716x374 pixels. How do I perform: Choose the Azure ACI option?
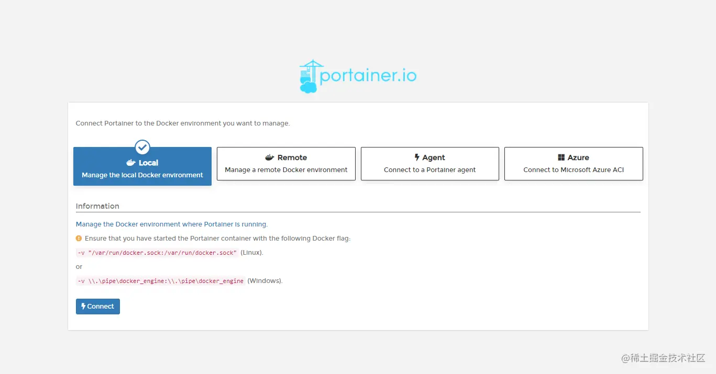(x=574, y=164)
